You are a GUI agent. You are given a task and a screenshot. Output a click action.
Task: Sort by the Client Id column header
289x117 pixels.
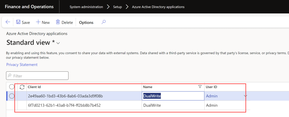34,87
